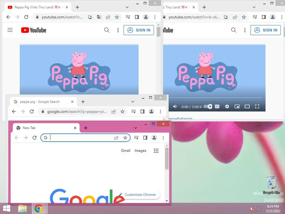Click Images link on New Tab page
Viewport: 285px width, 214px height.
click(140, 151)
